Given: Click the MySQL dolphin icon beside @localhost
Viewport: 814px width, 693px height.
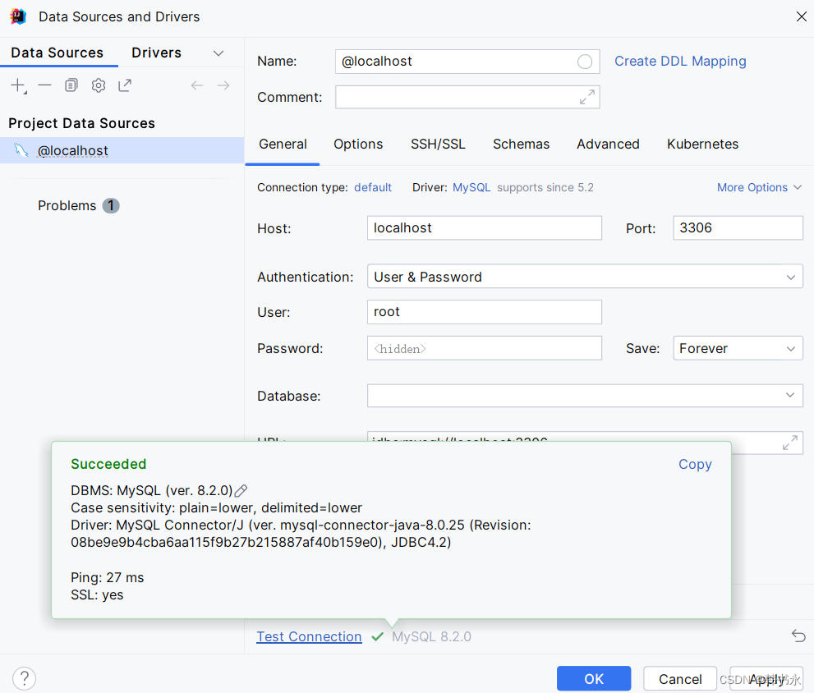Looking at the screenshot, I should (21, 150).
